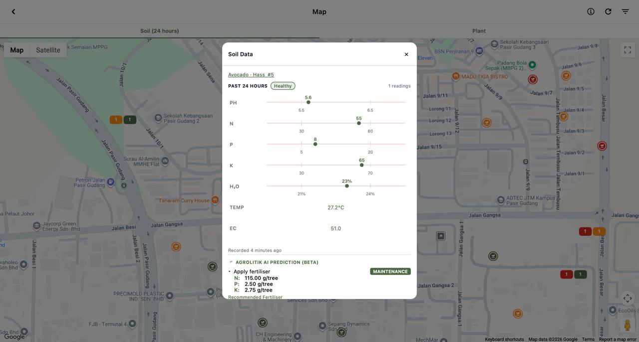Open the filter options icon
Screen dimensions: 639x342
pos(625,11)
